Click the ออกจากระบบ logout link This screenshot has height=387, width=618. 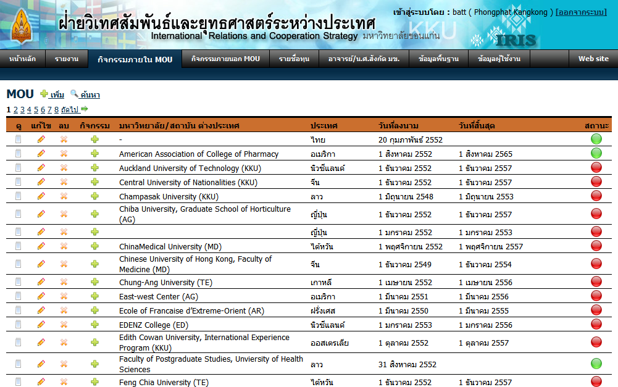click(x=581, y=12)
